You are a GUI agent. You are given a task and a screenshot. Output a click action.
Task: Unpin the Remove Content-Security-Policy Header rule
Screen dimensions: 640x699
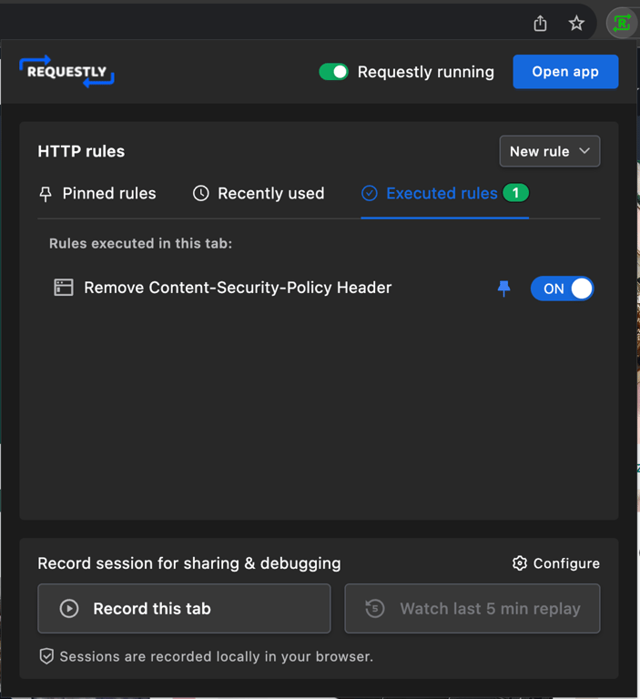(x=503, y=289)
